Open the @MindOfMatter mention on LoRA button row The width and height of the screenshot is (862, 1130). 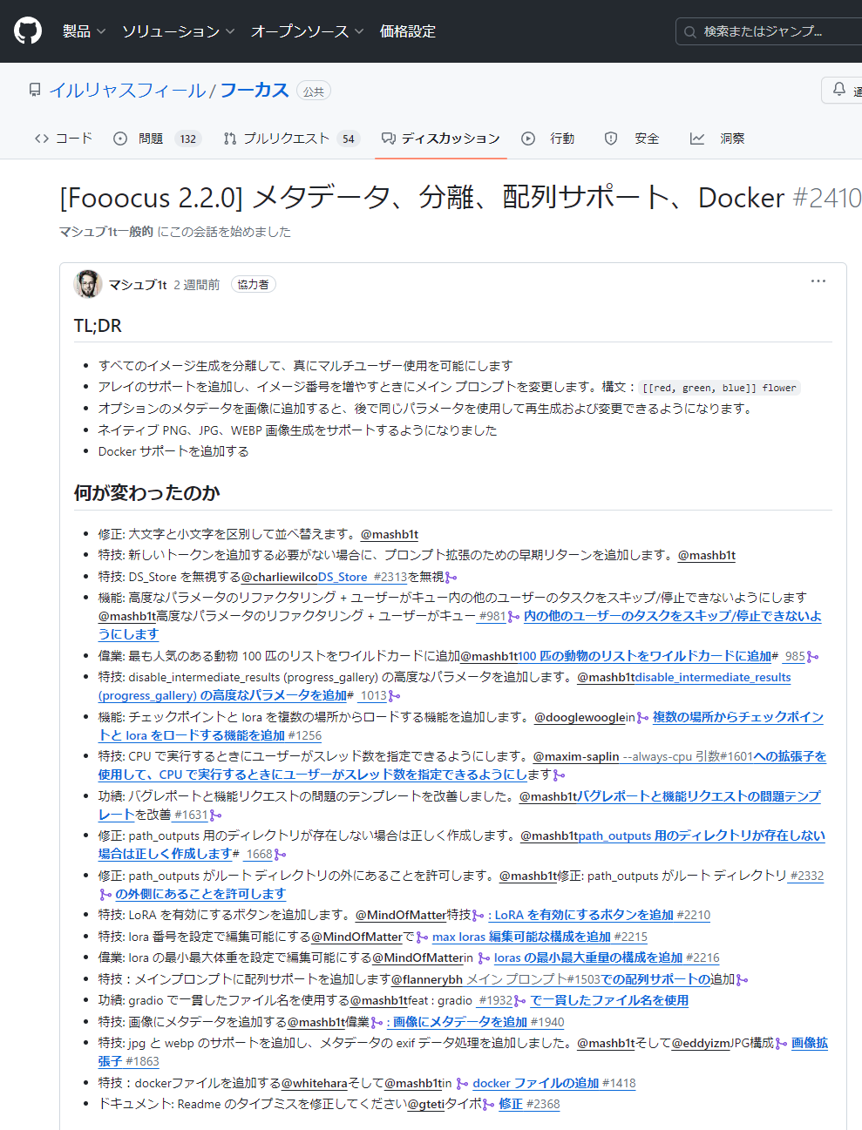click(401, 915)
